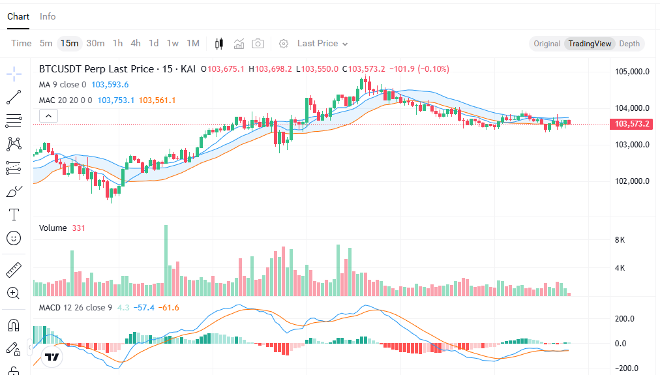Select the crosshair cursor tool
Image resolution: width=660 pixels, height=375 pixels.
(x=14, y=74)
